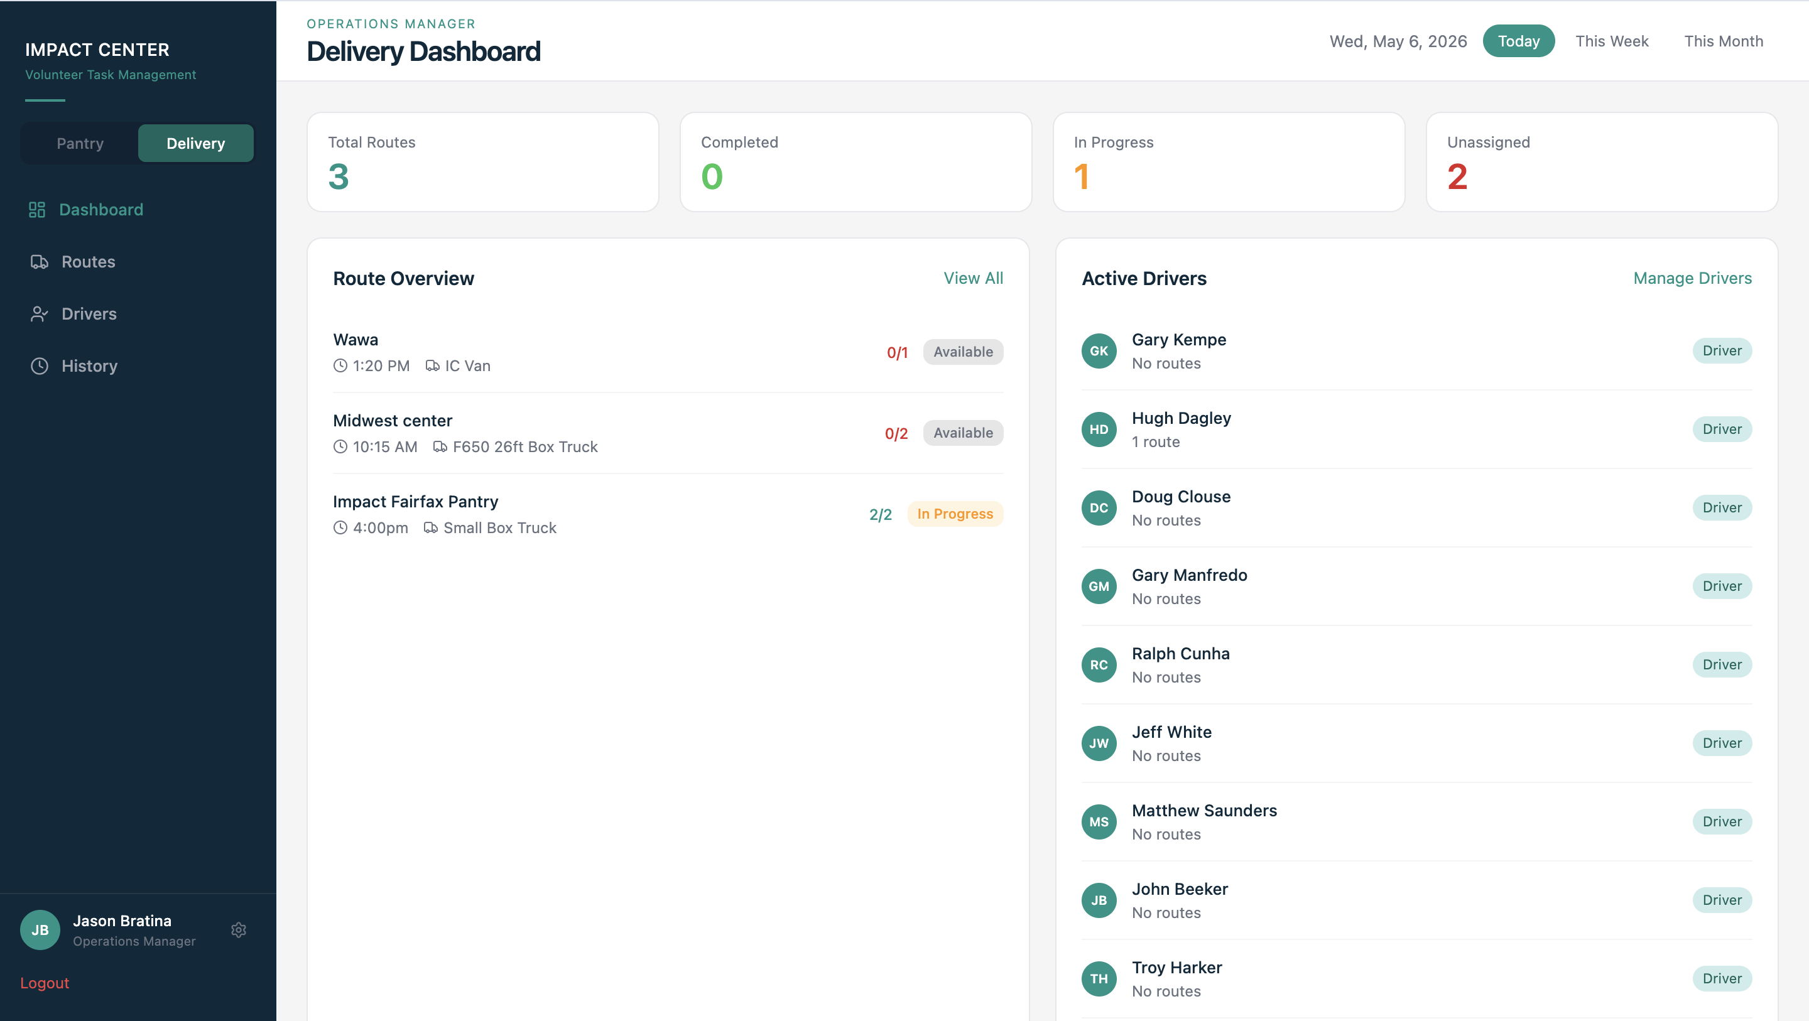Click Available badge on Midwest center route

(x=963, y=433)
